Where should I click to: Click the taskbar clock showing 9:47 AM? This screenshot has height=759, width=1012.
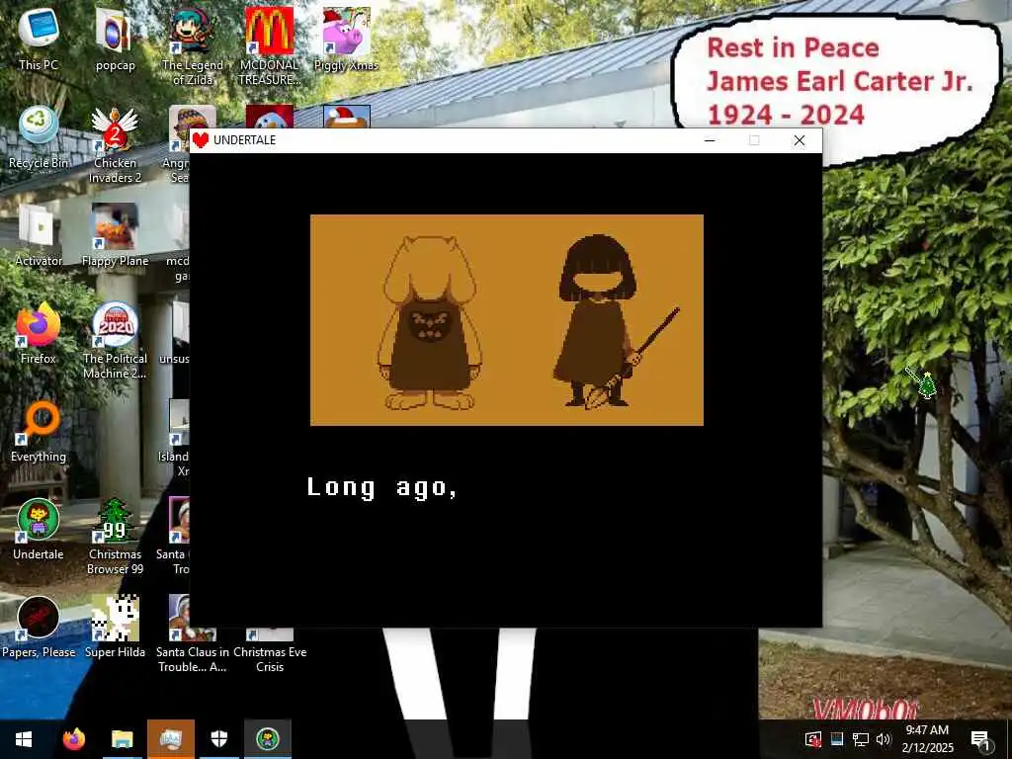[x=927, y=739]
